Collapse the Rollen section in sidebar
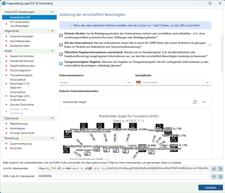The height and width of the screenshot is (193, 225). [x=52, y=51]
